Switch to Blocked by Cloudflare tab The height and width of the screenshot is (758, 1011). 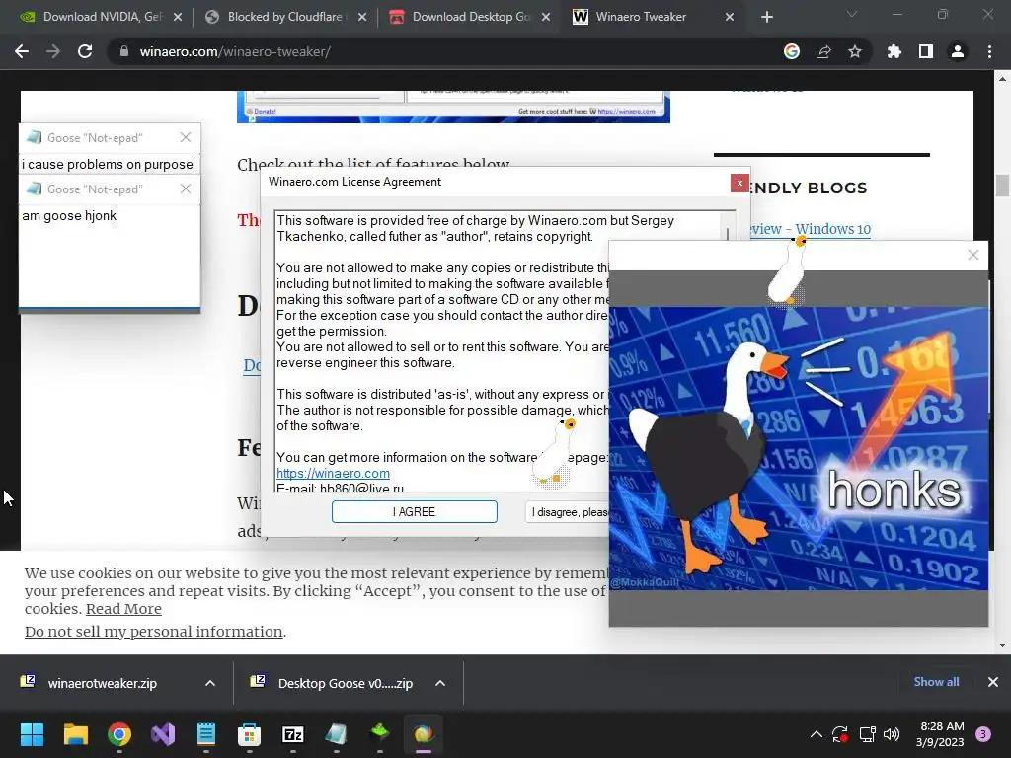click(284, 17)
